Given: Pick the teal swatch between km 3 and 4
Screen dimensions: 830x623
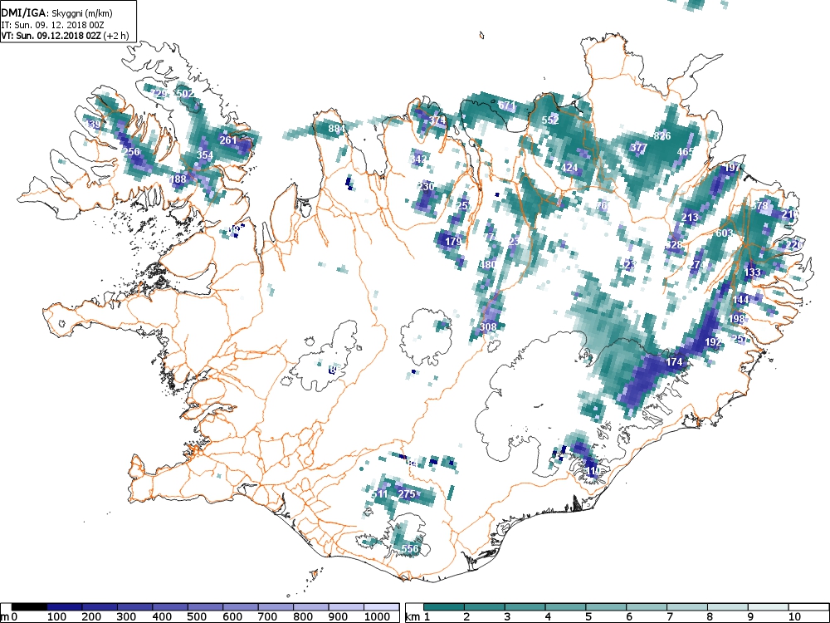Looking at the screenshot, I should click(525, 607).
